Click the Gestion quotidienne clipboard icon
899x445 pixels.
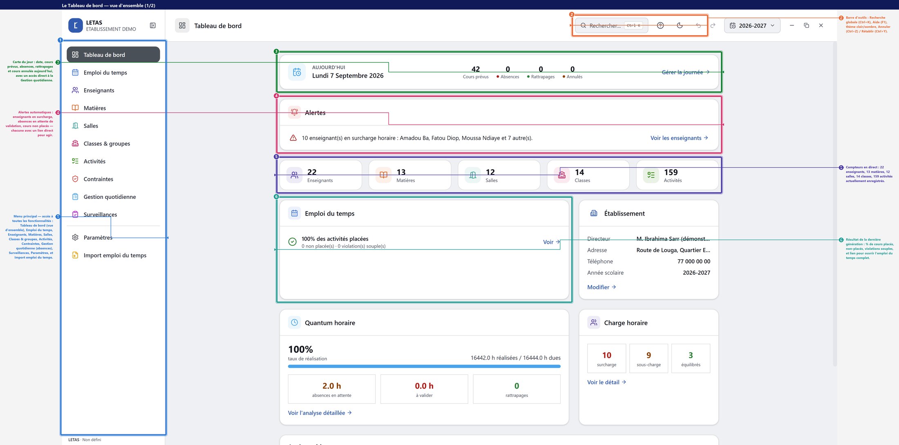(x=75, y=197)
